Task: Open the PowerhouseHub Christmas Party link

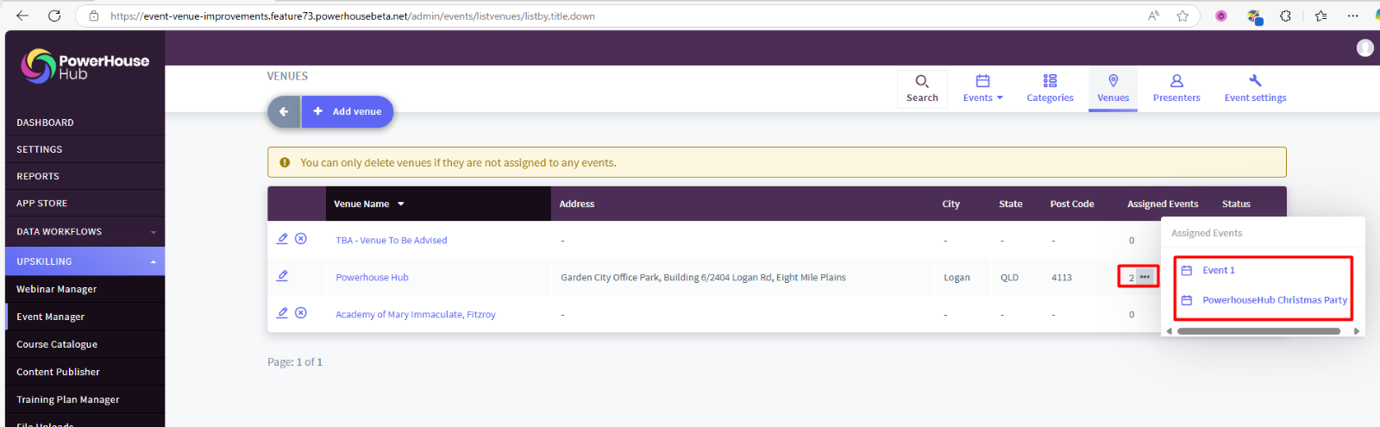Action: (x=1274, y=299)
